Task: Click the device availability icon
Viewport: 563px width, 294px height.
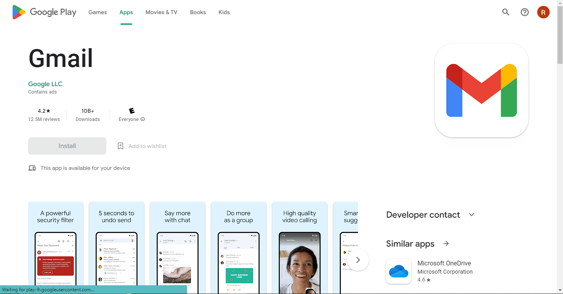Action: click(x=32, y=168)
